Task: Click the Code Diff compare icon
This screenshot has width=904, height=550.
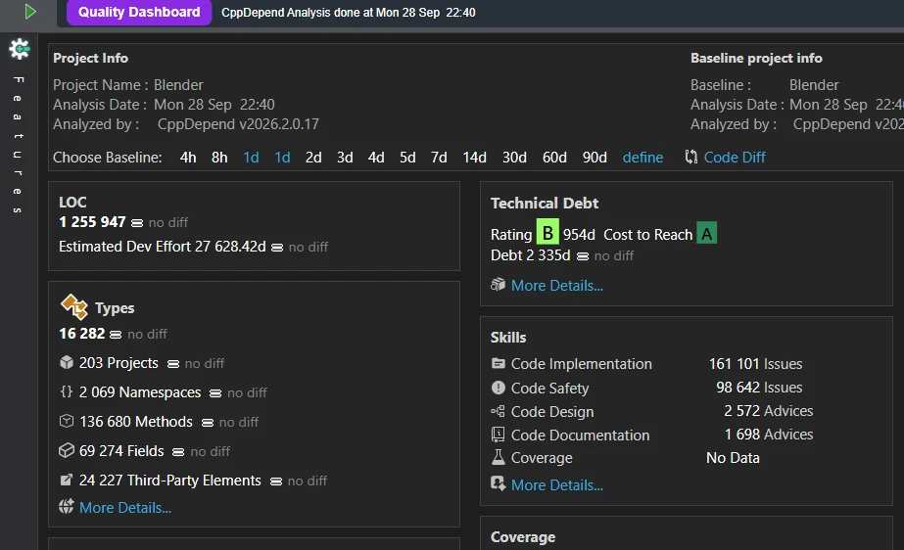Action: point(690,157)
